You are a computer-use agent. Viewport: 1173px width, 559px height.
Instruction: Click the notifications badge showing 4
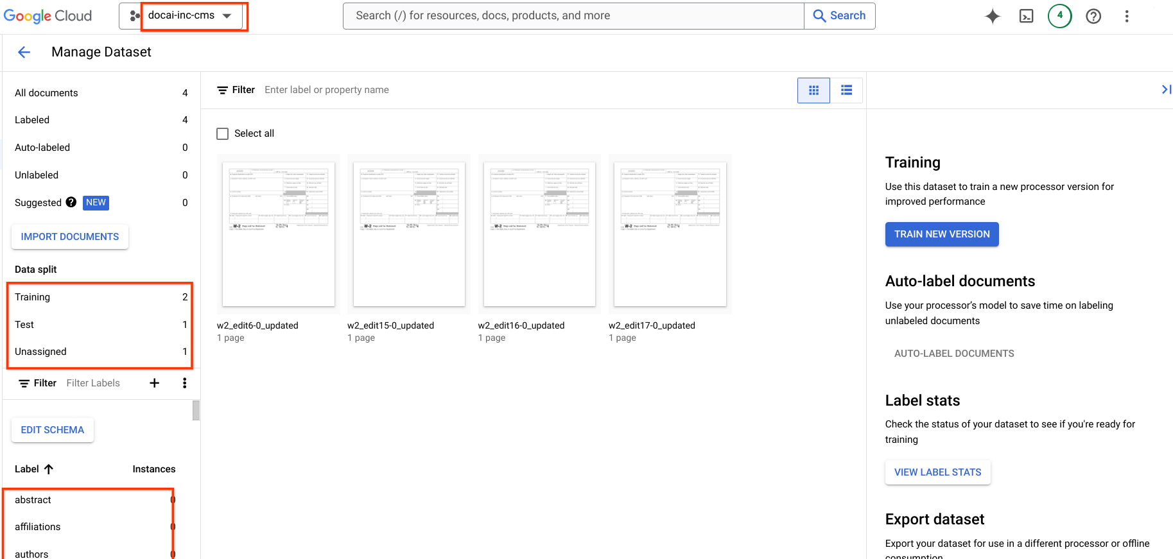coord(1060,16)
